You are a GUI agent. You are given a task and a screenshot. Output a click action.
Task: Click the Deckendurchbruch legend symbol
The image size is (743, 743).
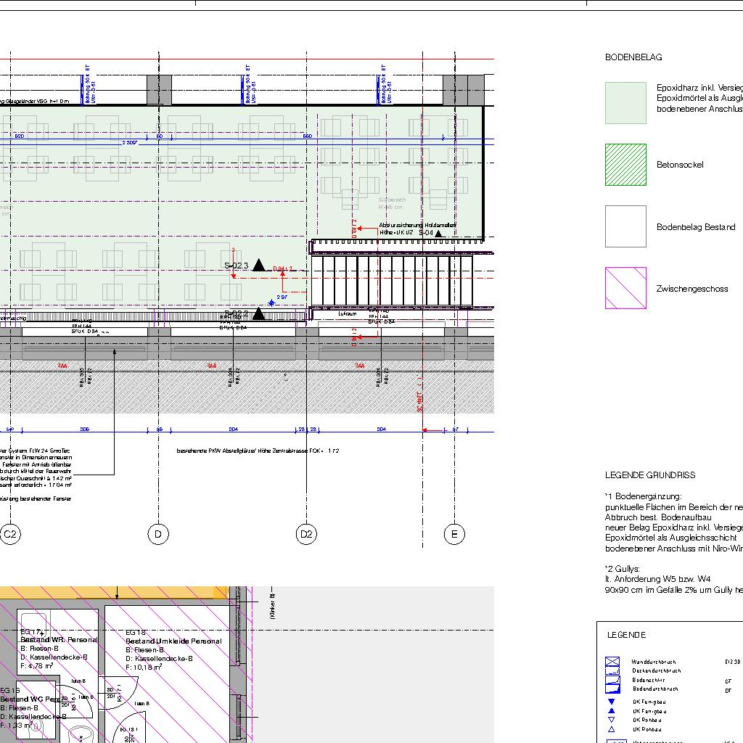point(612,671)
